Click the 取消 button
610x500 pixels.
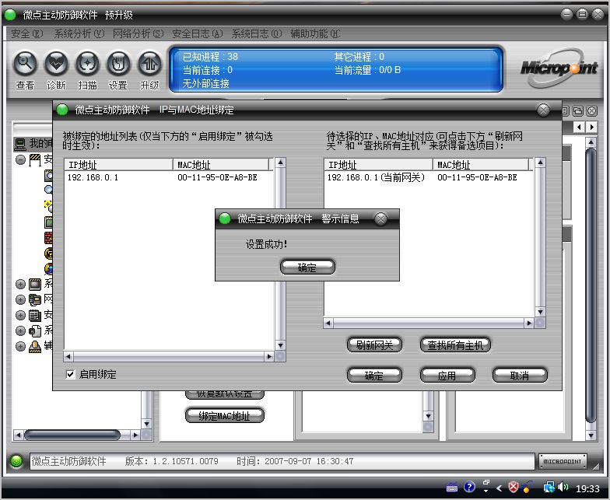pos(520,375)
